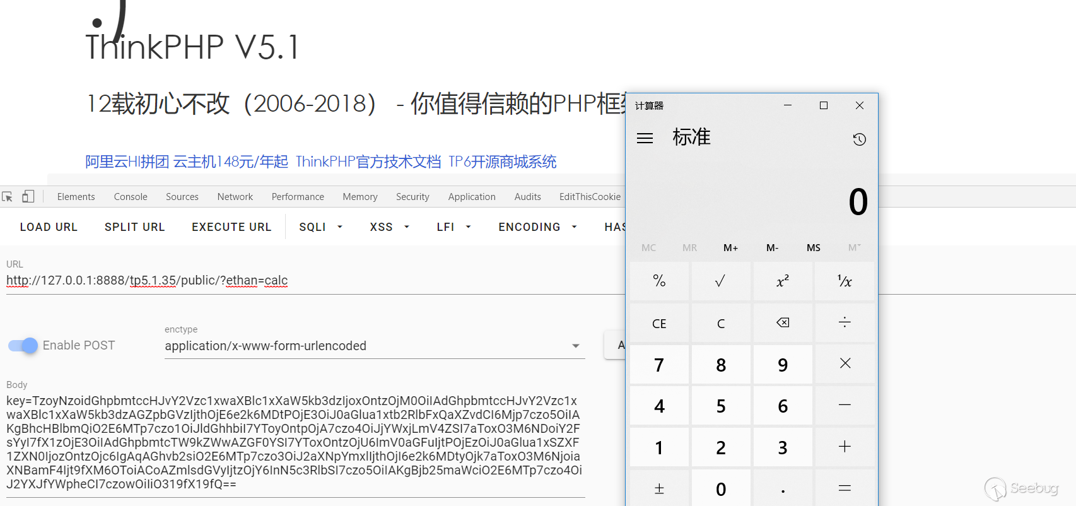Open the TP6开源商城系统 link

[503, 162]
